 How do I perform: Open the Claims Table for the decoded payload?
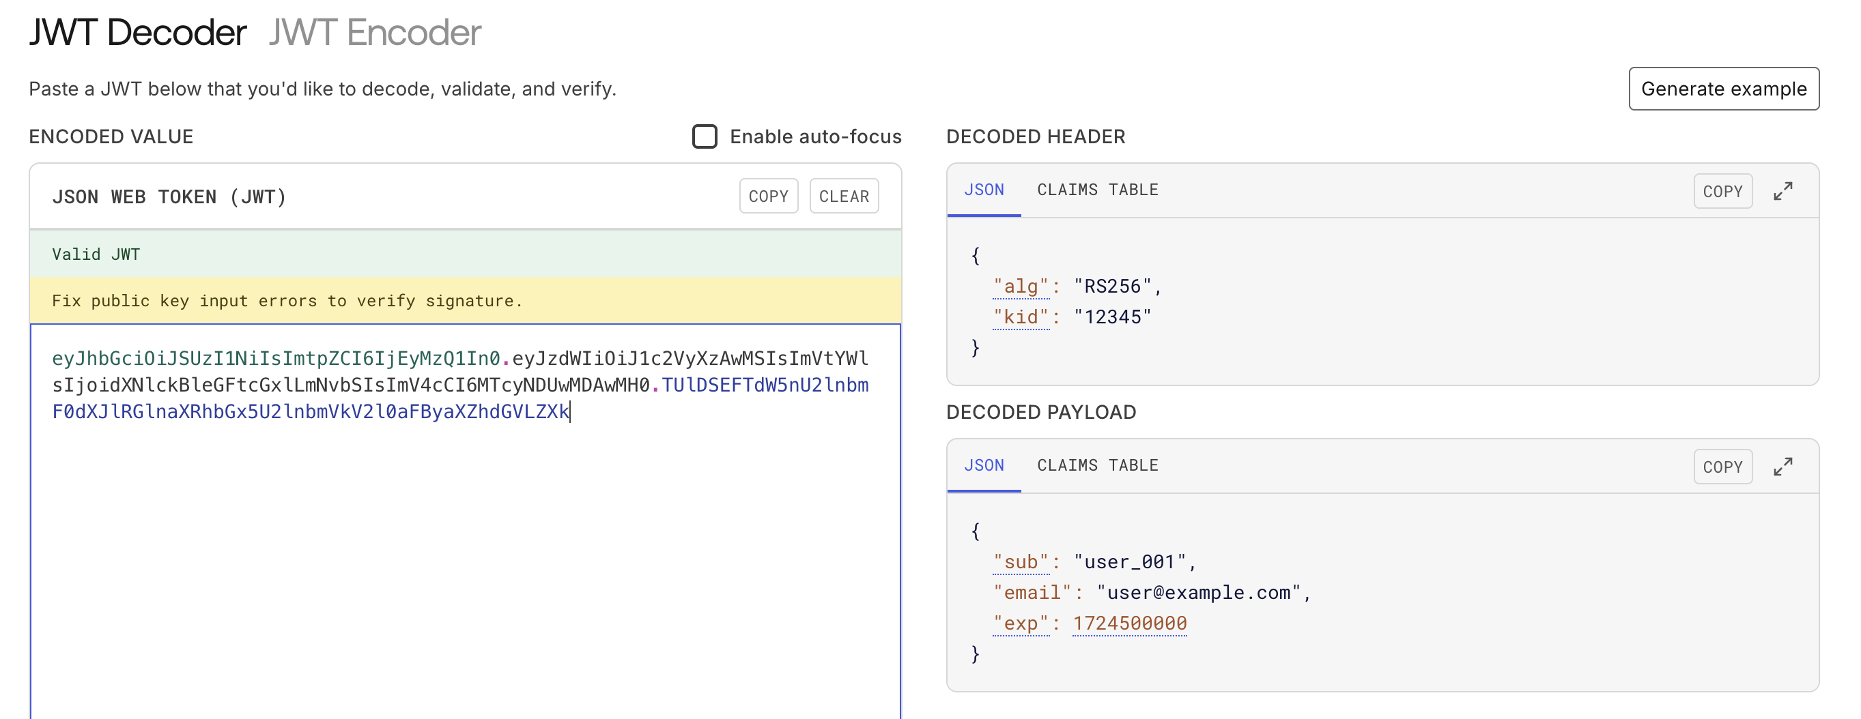pos(1097,466)
